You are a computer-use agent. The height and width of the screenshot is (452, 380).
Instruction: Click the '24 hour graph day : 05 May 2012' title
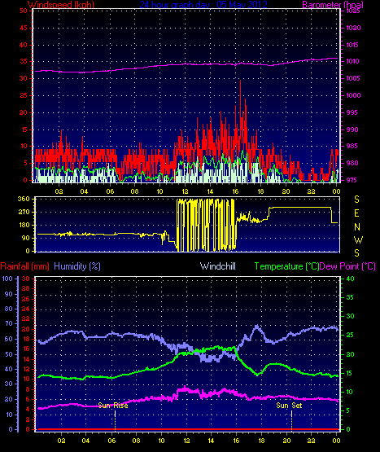203,5
